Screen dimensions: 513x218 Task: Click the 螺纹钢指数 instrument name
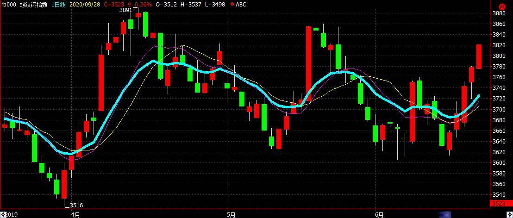32,4
